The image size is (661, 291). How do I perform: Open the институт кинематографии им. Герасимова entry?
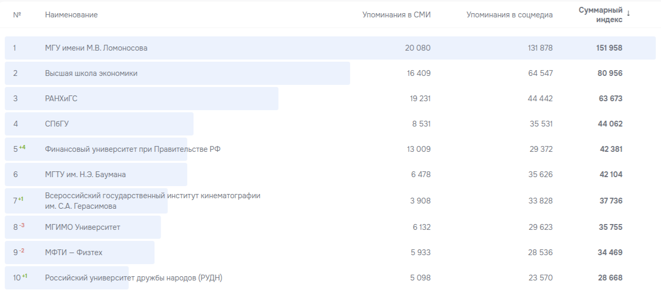tap(152, 200)
